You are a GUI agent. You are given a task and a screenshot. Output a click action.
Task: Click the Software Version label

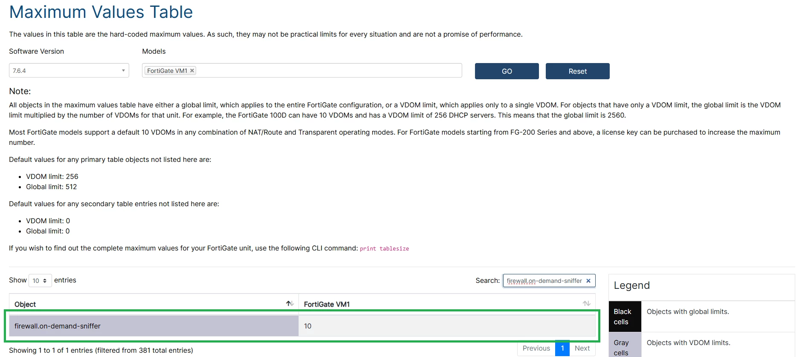tap(37, 51)
